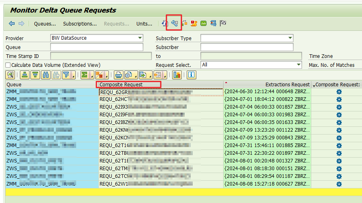362x203 pixels.
Task: Sort the table in descending order
Action: [35, 75]
